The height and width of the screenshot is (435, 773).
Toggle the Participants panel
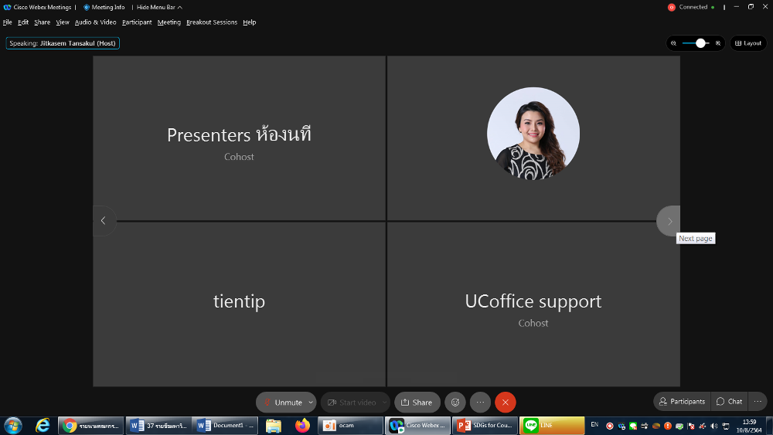682,402
